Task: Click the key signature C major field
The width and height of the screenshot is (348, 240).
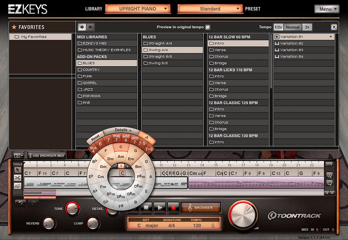Action: 147,226
